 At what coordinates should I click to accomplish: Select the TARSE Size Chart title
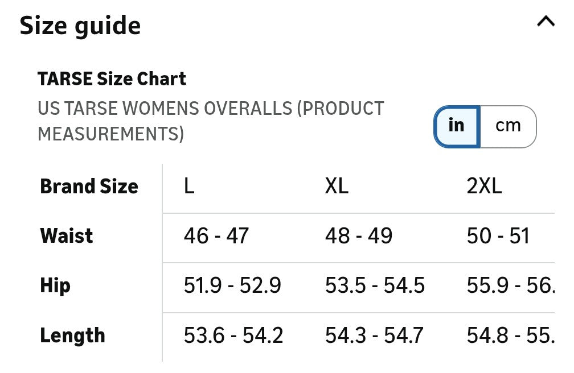(x=112, y=78)
